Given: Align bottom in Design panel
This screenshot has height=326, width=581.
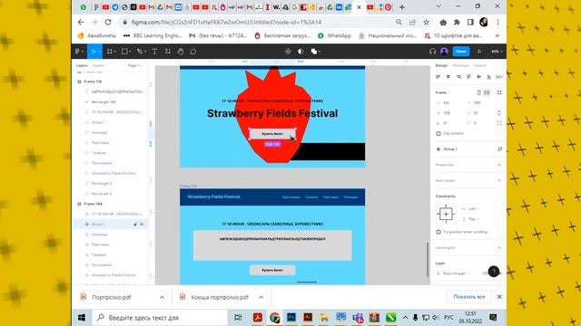Looking at the screenshot, I should (488, 77).
